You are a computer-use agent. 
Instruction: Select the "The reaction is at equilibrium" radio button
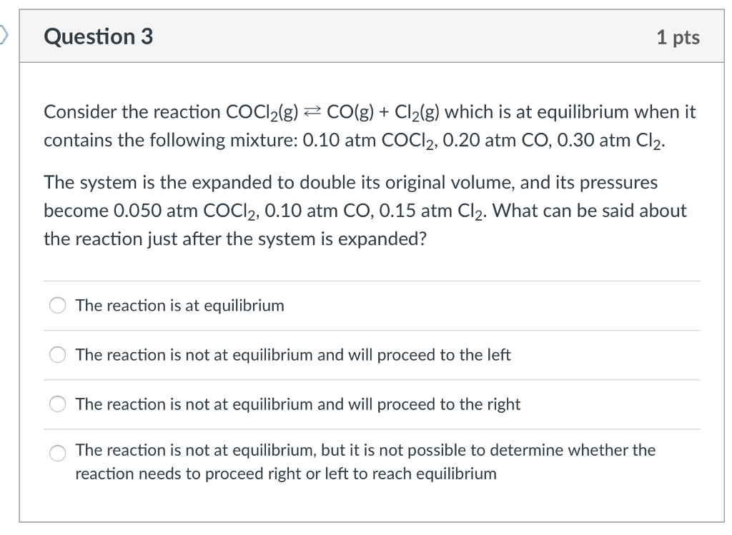point(57,306)
